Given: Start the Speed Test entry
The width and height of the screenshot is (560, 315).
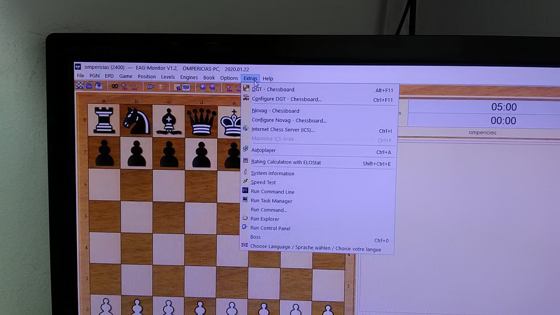Looking at the screenshot, I should [317, 182].
